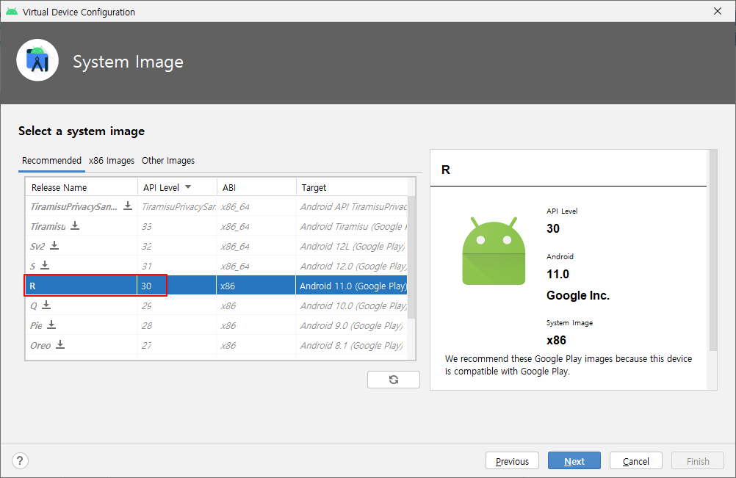Viewport: 736px width, 478px height.
Task: Download the Oreo system image
Action: (x=60, y=345)
